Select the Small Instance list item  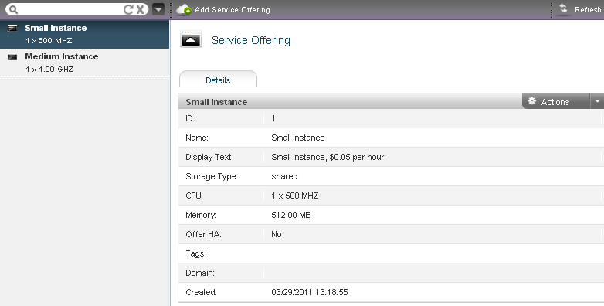pos(84,34)
